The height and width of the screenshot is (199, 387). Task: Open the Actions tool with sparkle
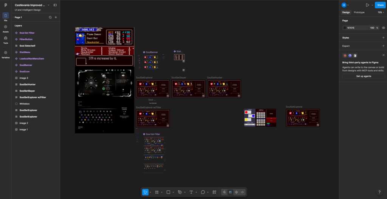click(215, 192)
